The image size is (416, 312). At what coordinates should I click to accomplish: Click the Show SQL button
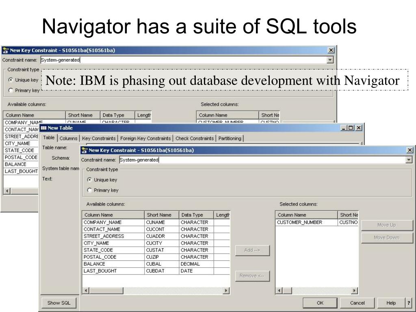point(59,303)
